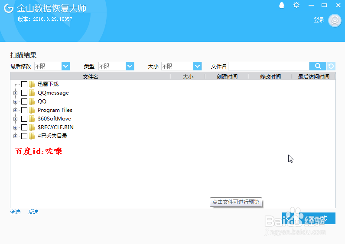This screenshot has height=244, width=345.
Task: Select the $RECYCLE.BIN checkbox
Action: coord(24,127)
